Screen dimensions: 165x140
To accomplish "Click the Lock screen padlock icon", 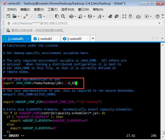I will (x=130, y=16).
